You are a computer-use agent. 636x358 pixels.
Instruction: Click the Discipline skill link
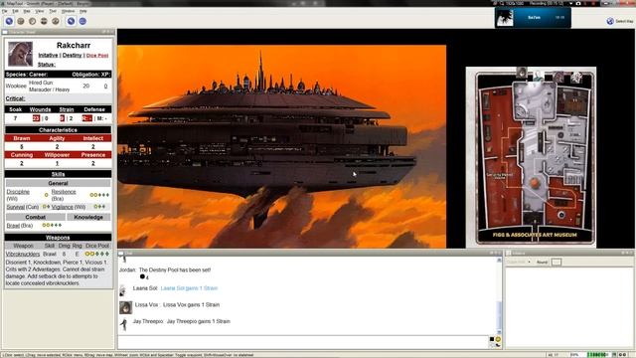coord(18,192)
